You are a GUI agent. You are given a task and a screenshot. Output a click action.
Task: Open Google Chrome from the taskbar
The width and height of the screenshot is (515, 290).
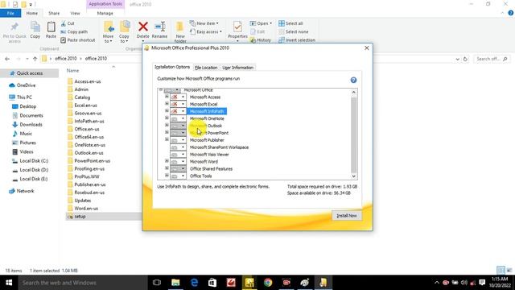268,283
